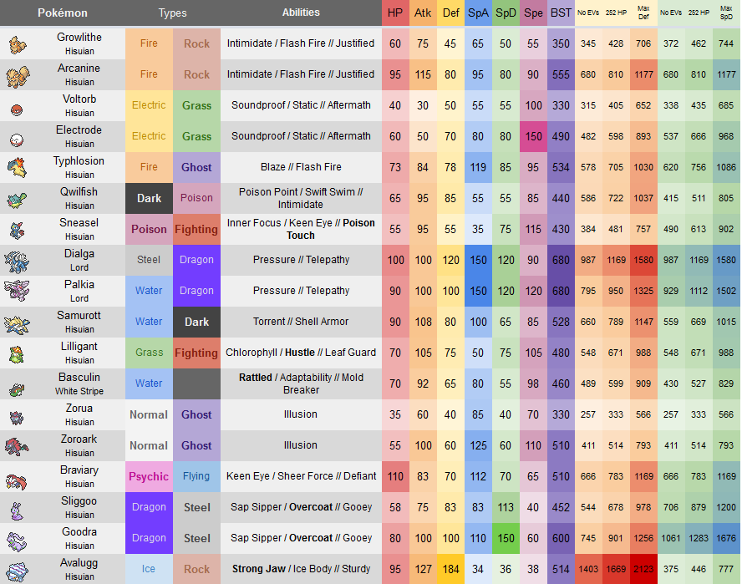Image resolution: width=742 pixels, height=584 pixels.
Task: Click Sneasel's Poison type cell
Action: point(149,230)
